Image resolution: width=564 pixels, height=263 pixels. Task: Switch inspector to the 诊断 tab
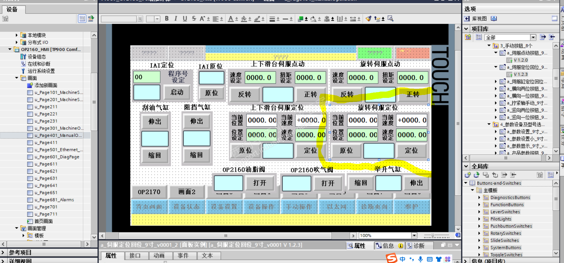pyautogui.click(x=419, y=246)
